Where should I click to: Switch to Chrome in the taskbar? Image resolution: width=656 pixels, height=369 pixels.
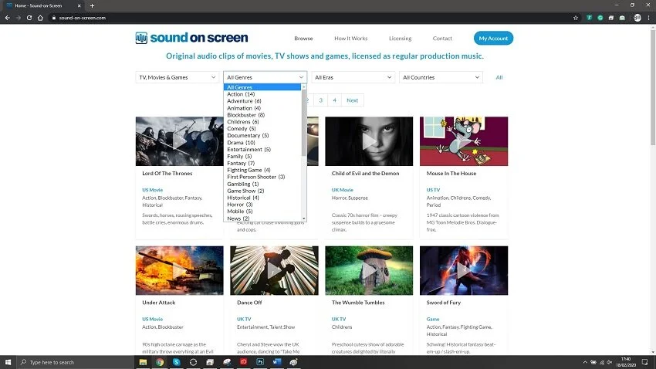pos(160,362)
